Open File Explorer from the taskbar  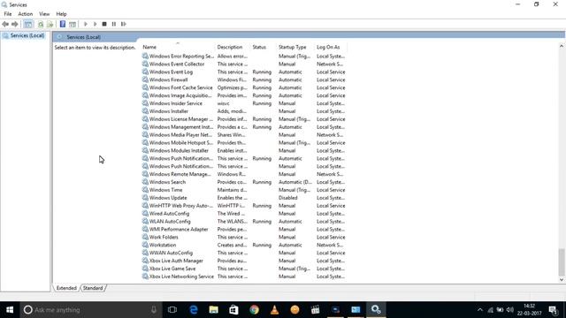[214, 310]
